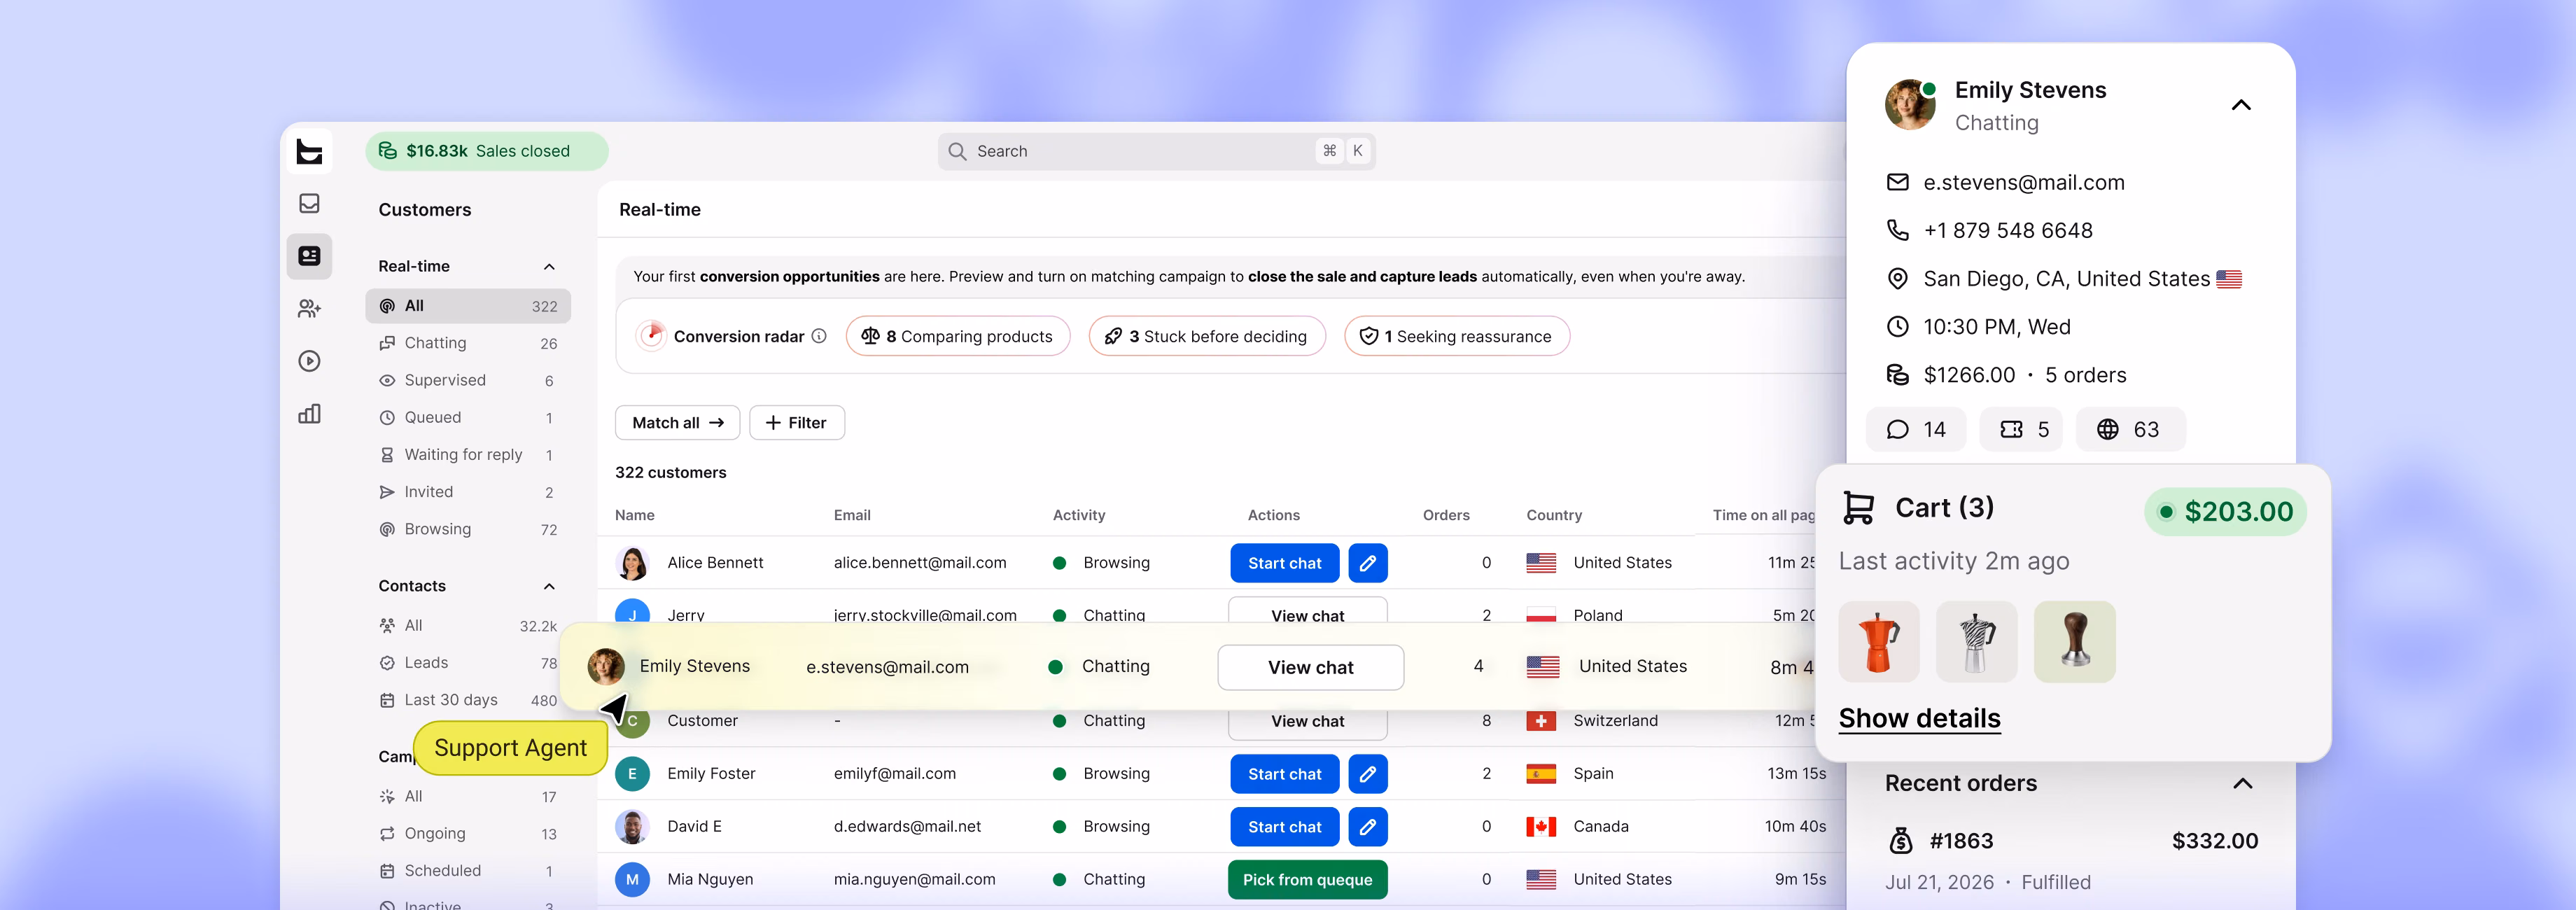Click edit pencil icon in Alice Bennett row
Image resolution: width=2576 pixels, height=910 pixels.
[x=1367, y=563]
